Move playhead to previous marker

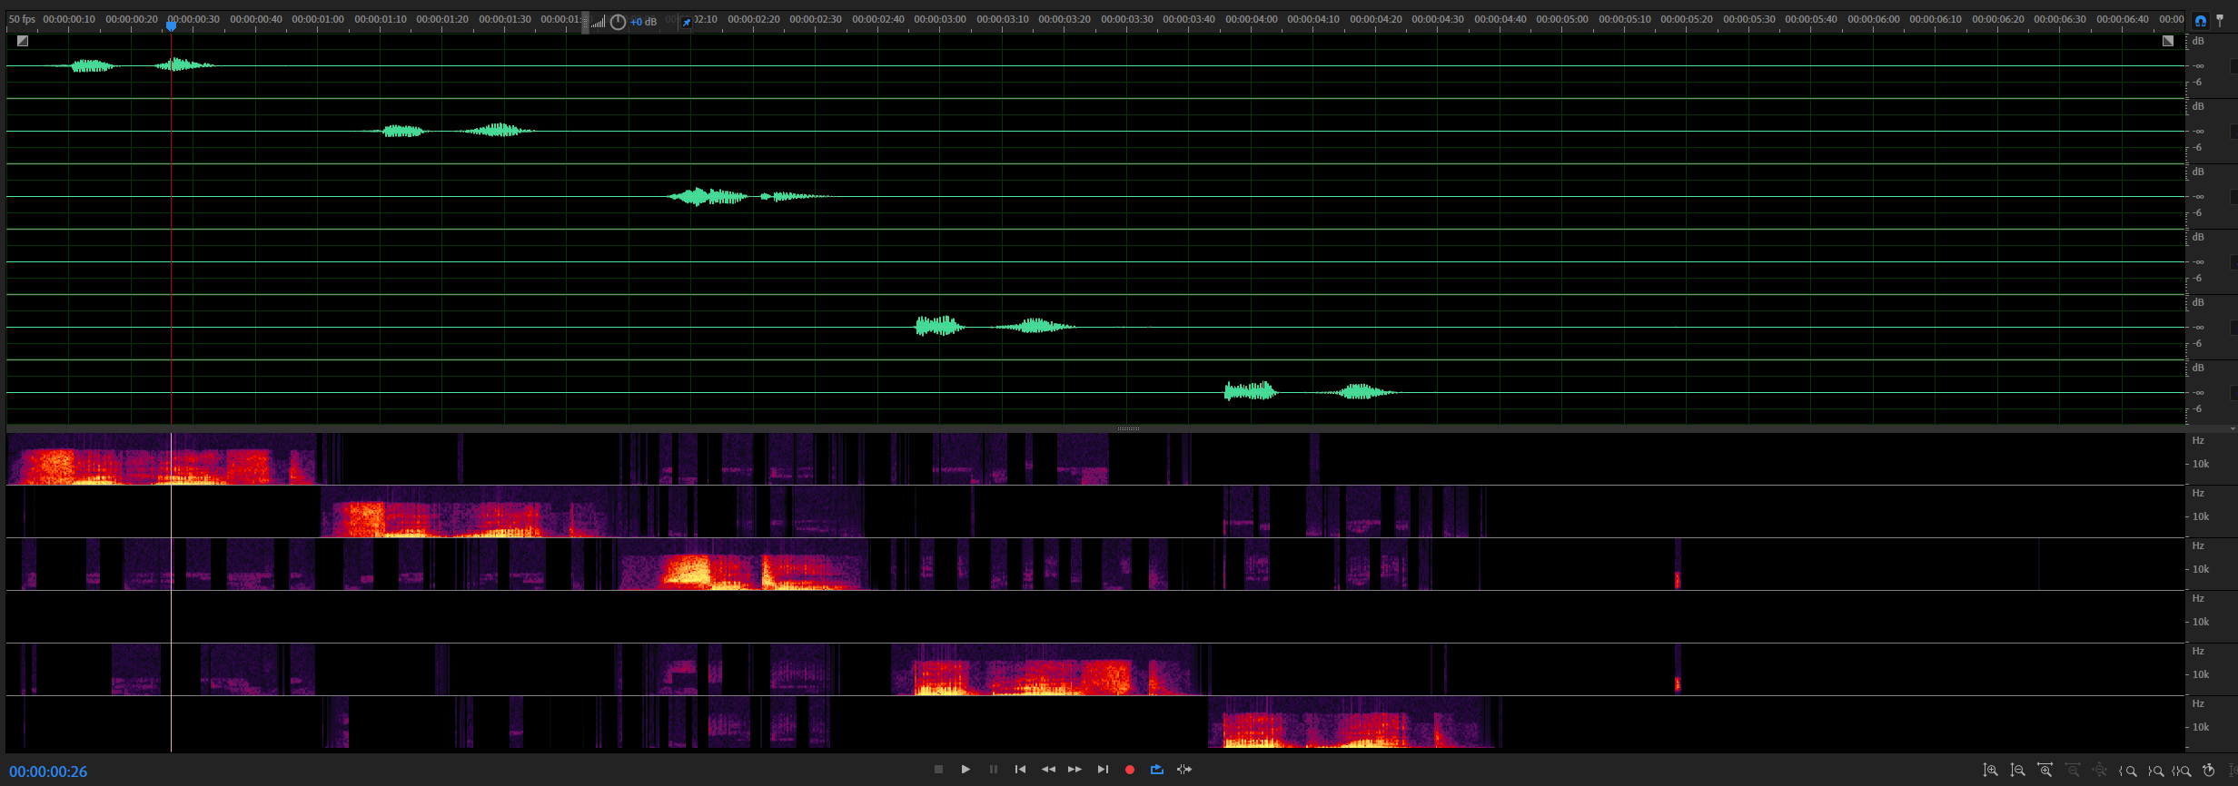(x=1020, y=770)
